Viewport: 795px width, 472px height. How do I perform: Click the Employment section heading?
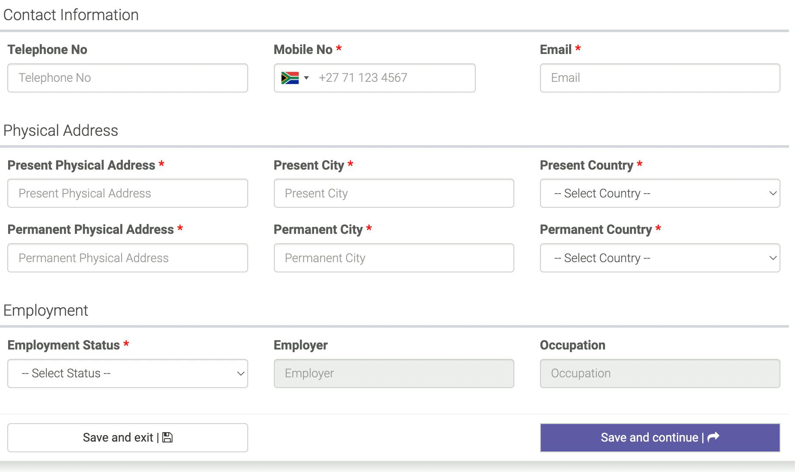pyautogui.click(x=46, y=311)
